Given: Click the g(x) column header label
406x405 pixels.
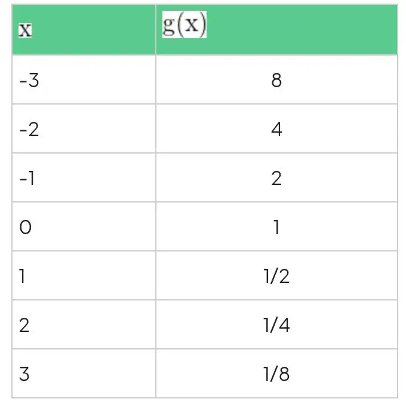Looking at the screenshot, I should 184,24.
